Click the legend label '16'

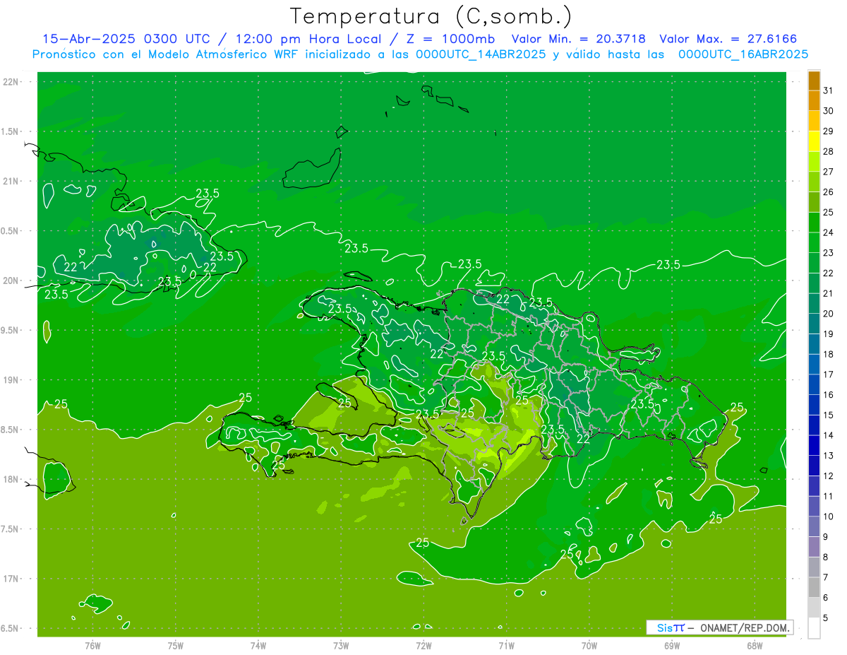tap(829, 395)
